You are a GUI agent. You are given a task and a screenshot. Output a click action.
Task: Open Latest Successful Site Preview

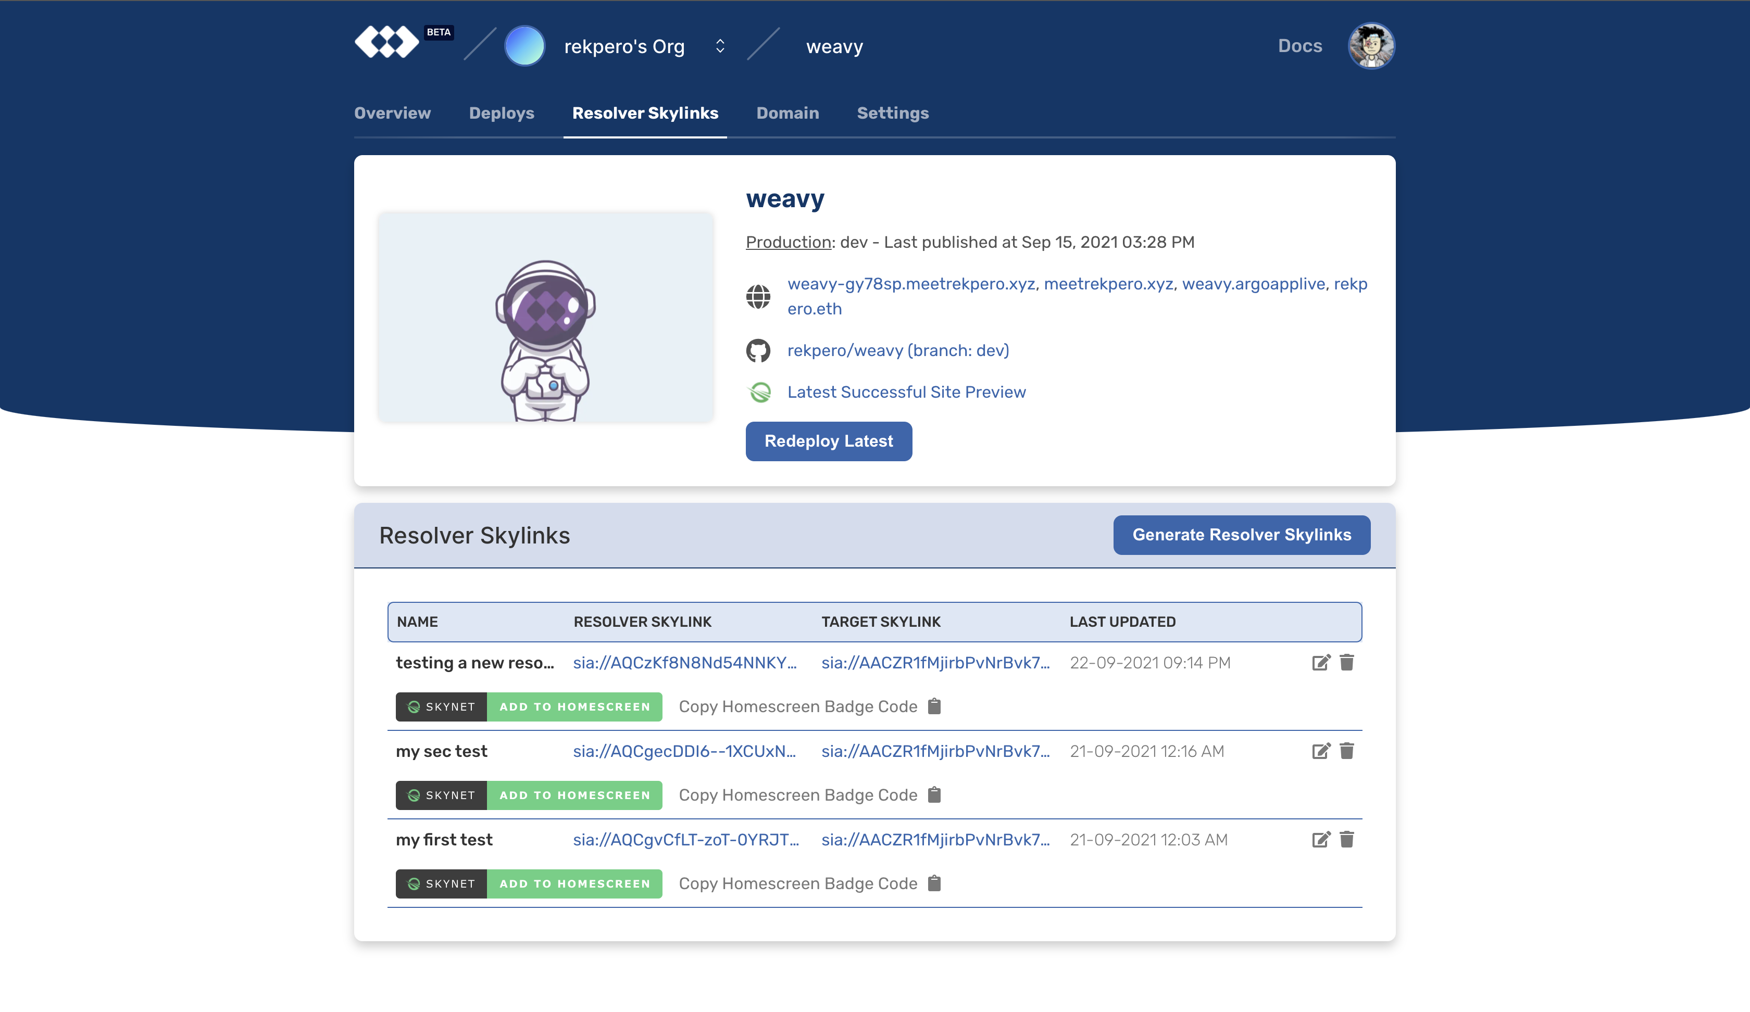pos(906,392)
